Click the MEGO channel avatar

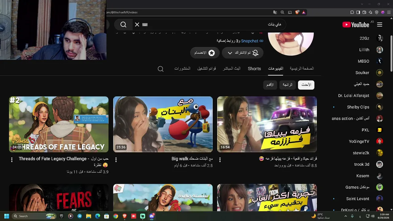(x=380, y=61)
